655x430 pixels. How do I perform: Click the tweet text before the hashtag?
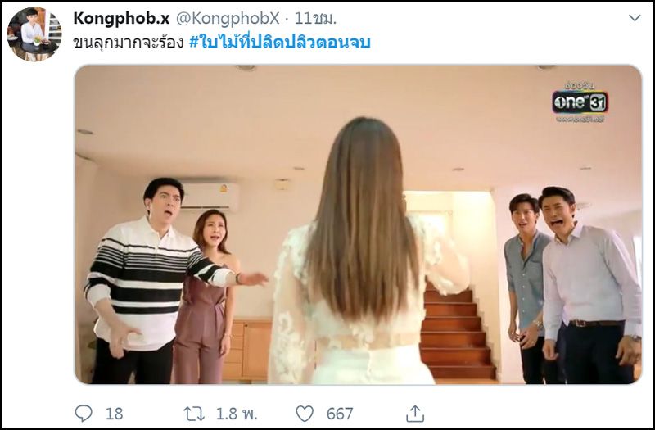click(129, 43)
